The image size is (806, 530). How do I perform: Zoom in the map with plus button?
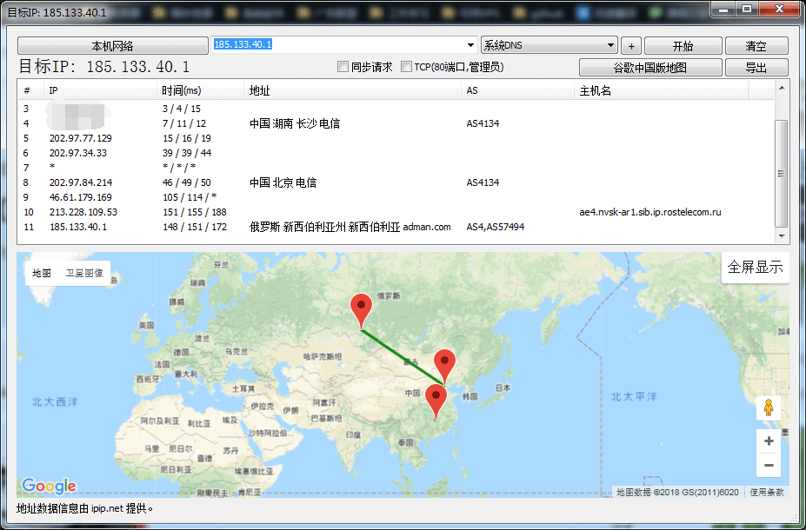[x=768, y=441]
